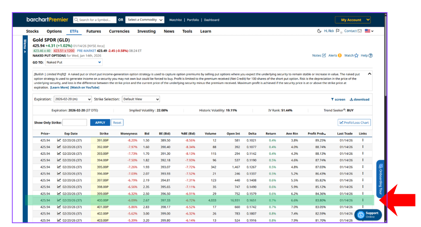Click the Notes edit icon
Image resolution: width=421 pixels, height=227 pixels.
pos(324,55)
